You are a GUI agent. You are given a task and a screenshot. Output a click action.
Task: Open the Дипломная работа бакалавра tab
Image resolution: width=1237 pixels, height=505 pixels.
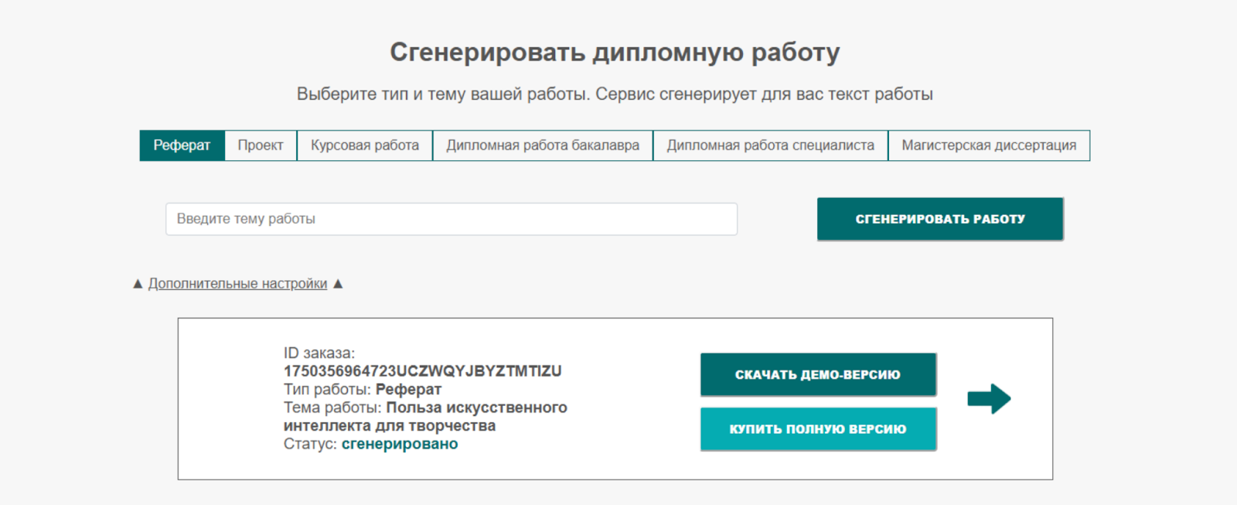click(543, 145)
